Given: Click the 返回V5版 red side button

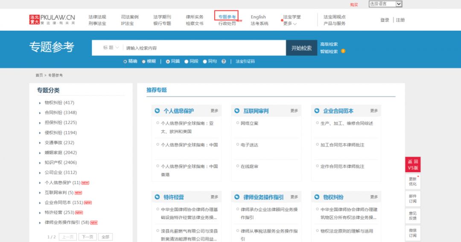Looking at the screenshot, I should click(413, 165).
